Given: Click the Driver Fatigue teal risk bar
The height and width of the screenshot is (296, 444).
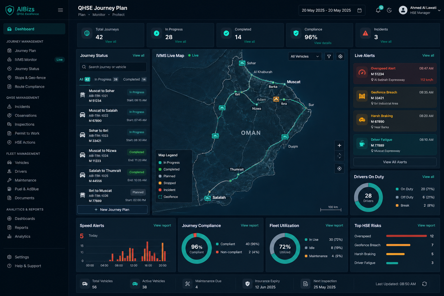Looking at the screenshot, I should 392,263.
